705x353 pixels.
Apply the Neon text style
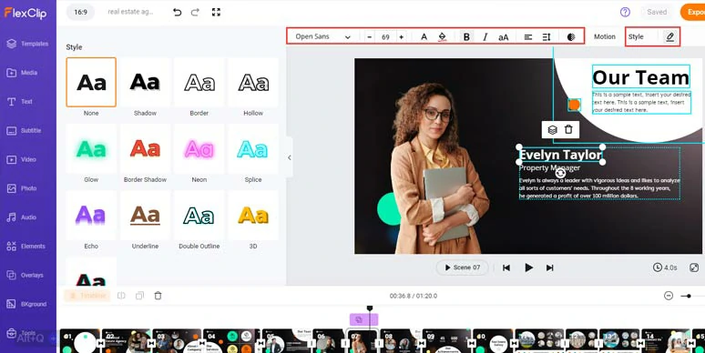pos(199,148)
